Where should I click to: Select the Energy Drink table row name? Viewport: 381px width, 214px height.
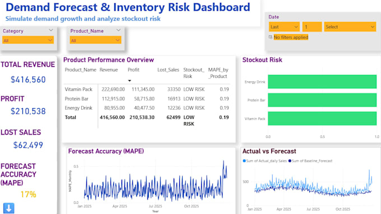pos(78,108)
